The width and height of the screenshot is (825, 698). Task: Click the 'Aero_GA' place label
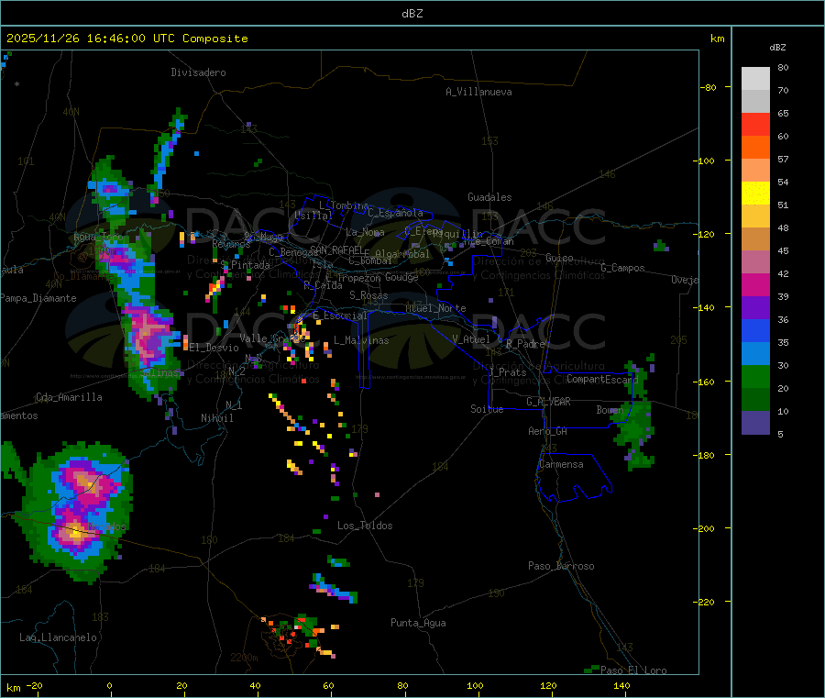click(x=548, y=431)
